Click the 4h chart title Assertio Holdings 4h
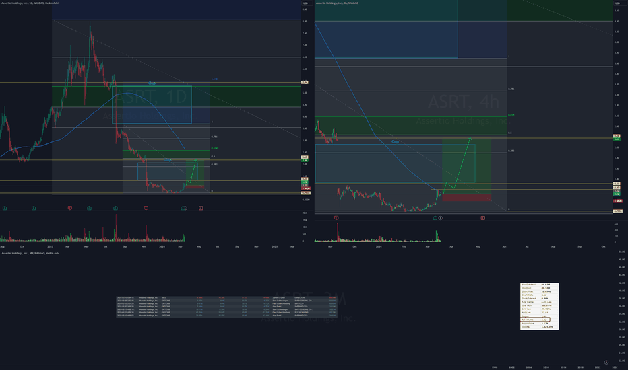 click(x=337, y=3)
